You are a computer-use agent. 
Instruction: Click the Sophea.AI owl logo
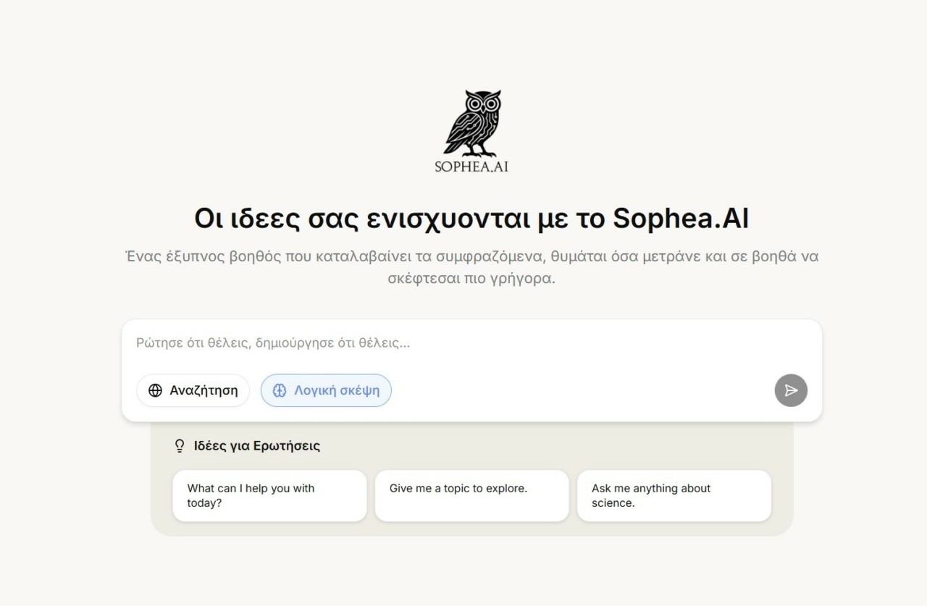click(472, 122)
